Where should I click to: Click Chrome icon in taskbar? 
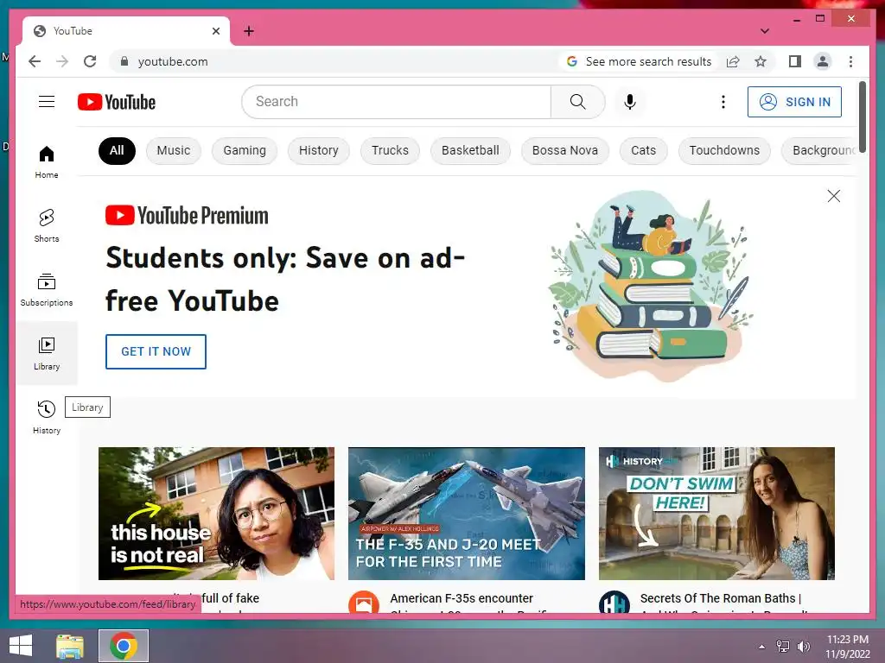[124, 646]
